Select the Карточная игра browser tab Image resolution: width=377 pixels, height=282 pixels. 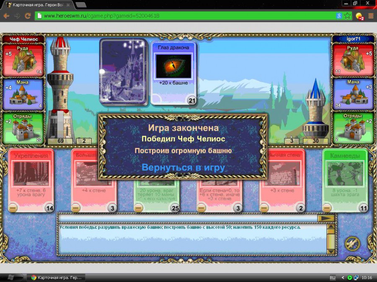(x=38, y=5)
